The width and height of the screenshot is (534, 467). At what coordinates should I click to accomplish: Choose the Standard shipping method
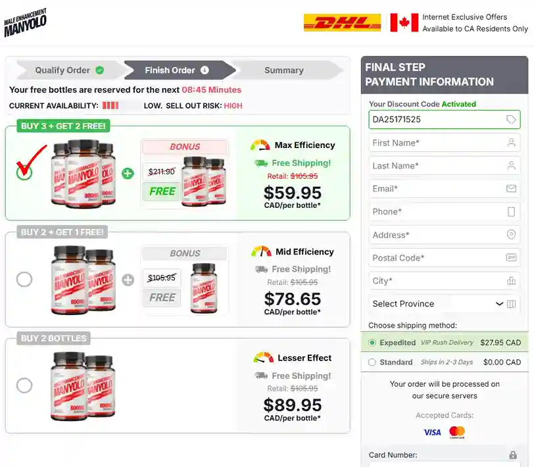click(x=372, y=362)
